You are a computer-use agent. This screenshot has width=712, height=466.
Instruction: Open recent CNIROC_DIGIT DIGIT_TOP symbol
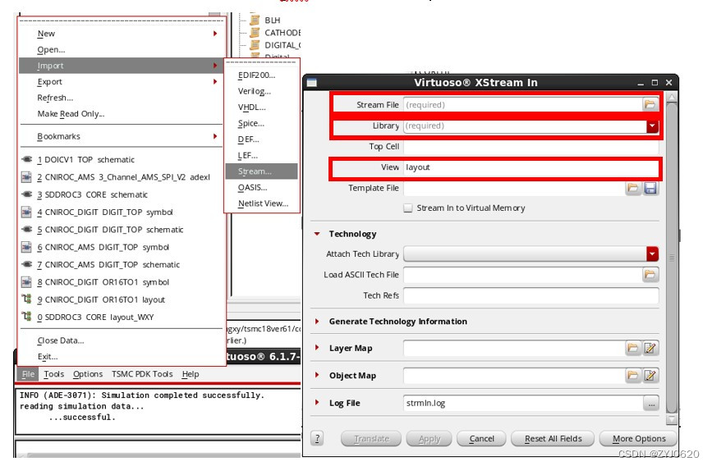pos(121,212)
